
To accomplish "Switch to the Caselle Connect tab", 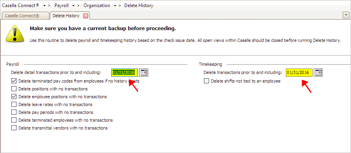I will point(25,16).
